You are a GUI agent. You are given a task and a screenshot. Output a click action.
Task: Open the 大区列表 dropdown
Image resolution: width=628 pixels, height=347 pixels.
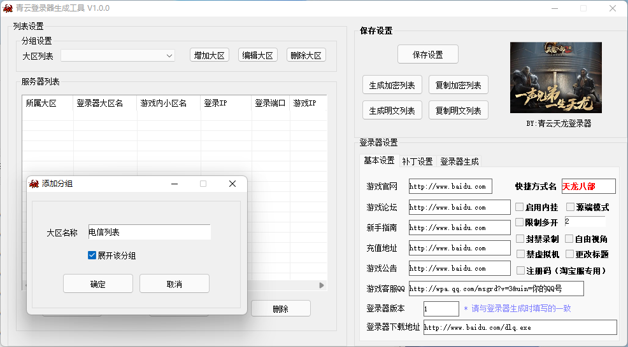[169, 56]
